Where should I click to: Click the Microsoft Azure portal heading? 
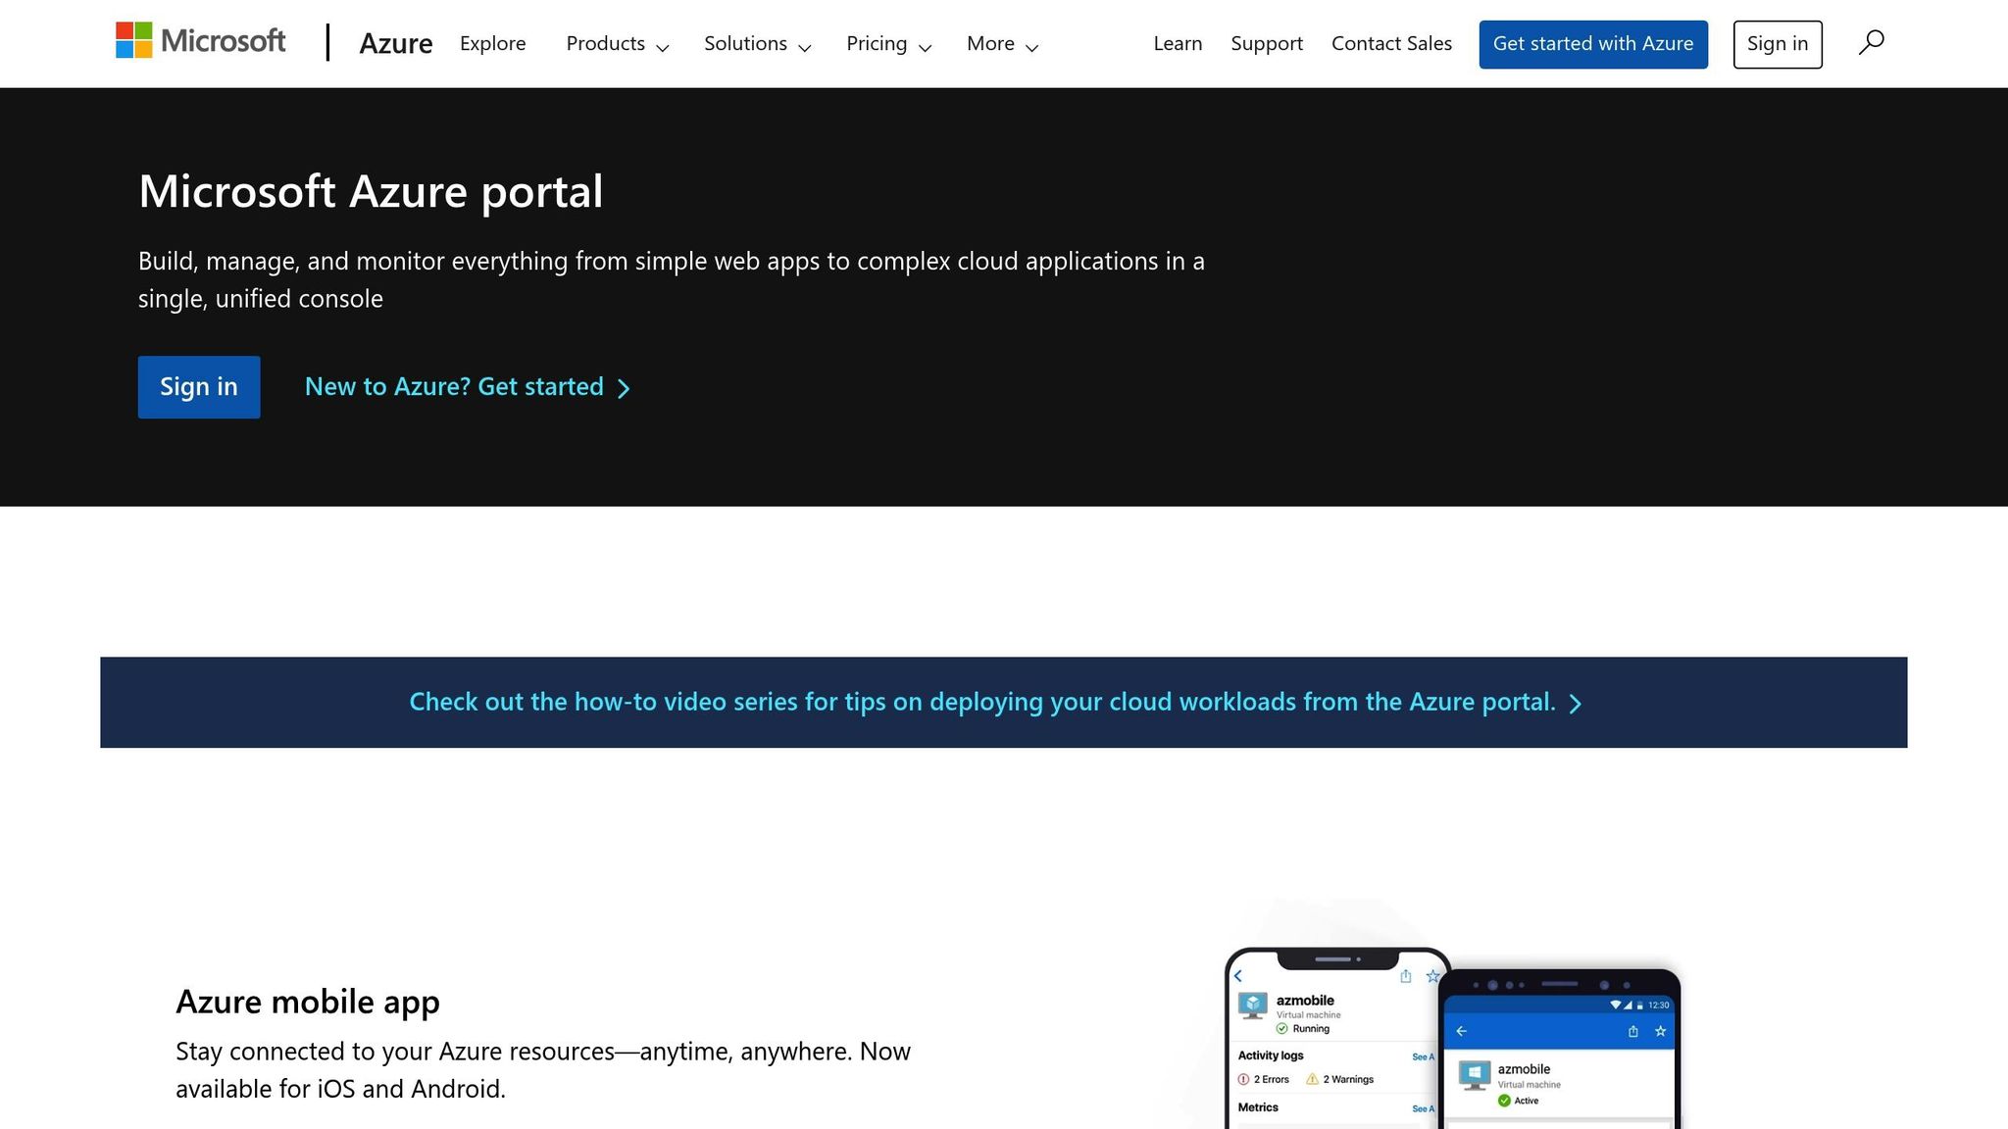coord(371,191)
